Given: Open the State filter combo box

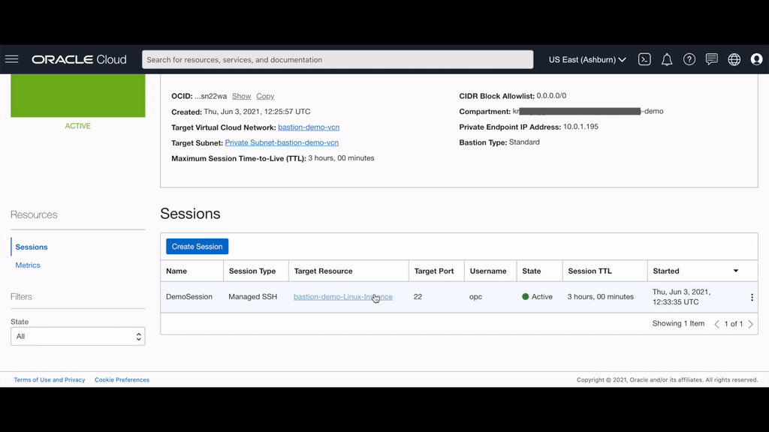Looking at the screenshot, I should pos(77,336).
